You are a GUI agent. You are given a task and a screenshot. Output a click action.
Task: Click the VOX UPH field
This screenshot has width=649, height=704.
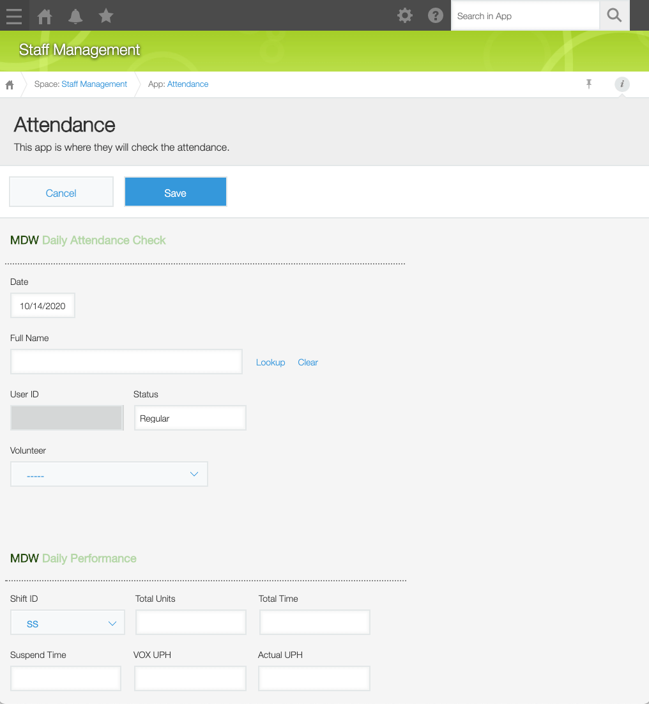pyautogui.click(x=190, y=678)
